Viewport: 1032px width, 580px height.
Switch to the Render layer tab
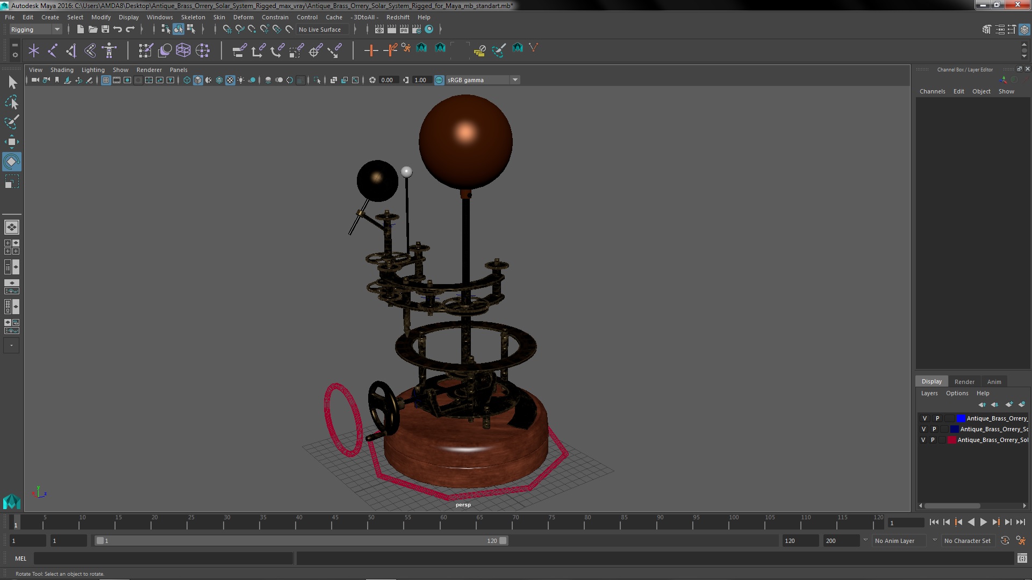[964, 381]
